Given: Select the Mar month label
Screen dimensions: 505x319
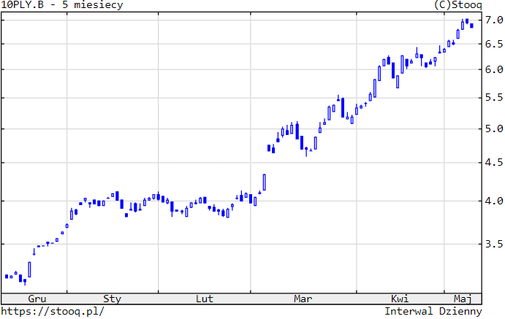Looking at the screenshot, I should 303,299.
